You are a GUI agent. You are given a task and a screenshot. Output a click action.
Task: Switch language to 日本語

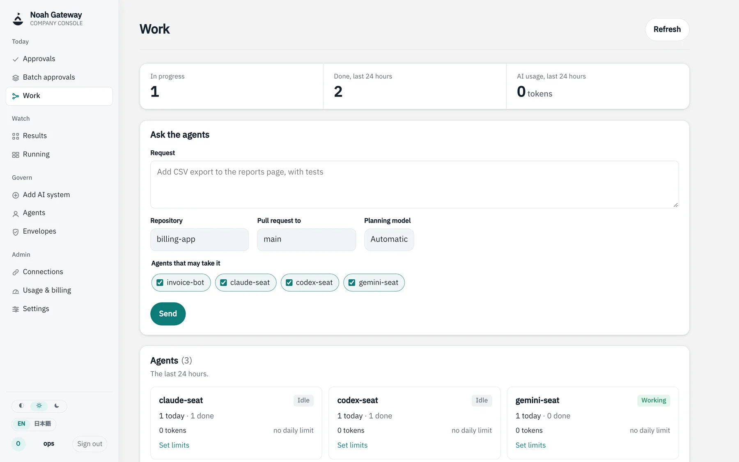click(x=42, y=424)
